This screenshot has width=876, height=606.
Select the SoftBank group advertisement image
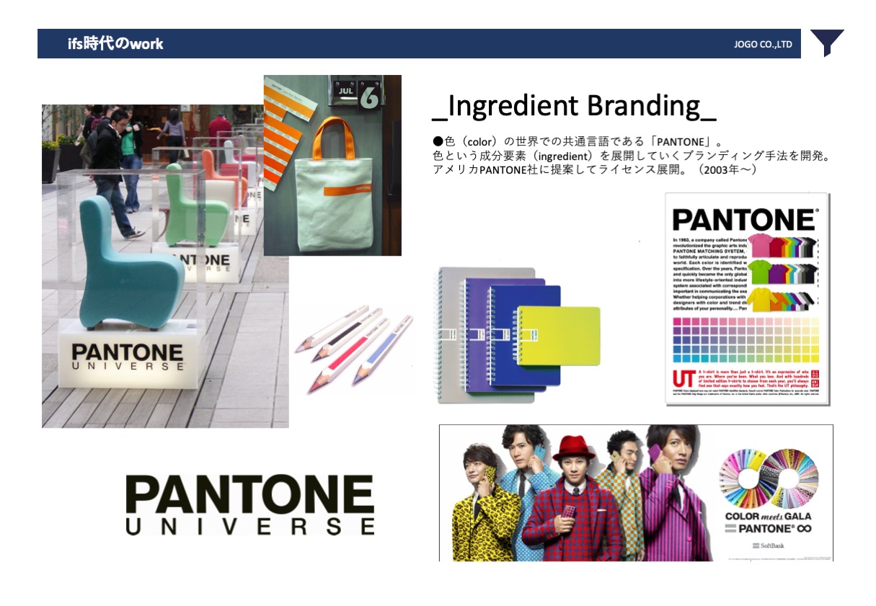(x=636, y=493)
